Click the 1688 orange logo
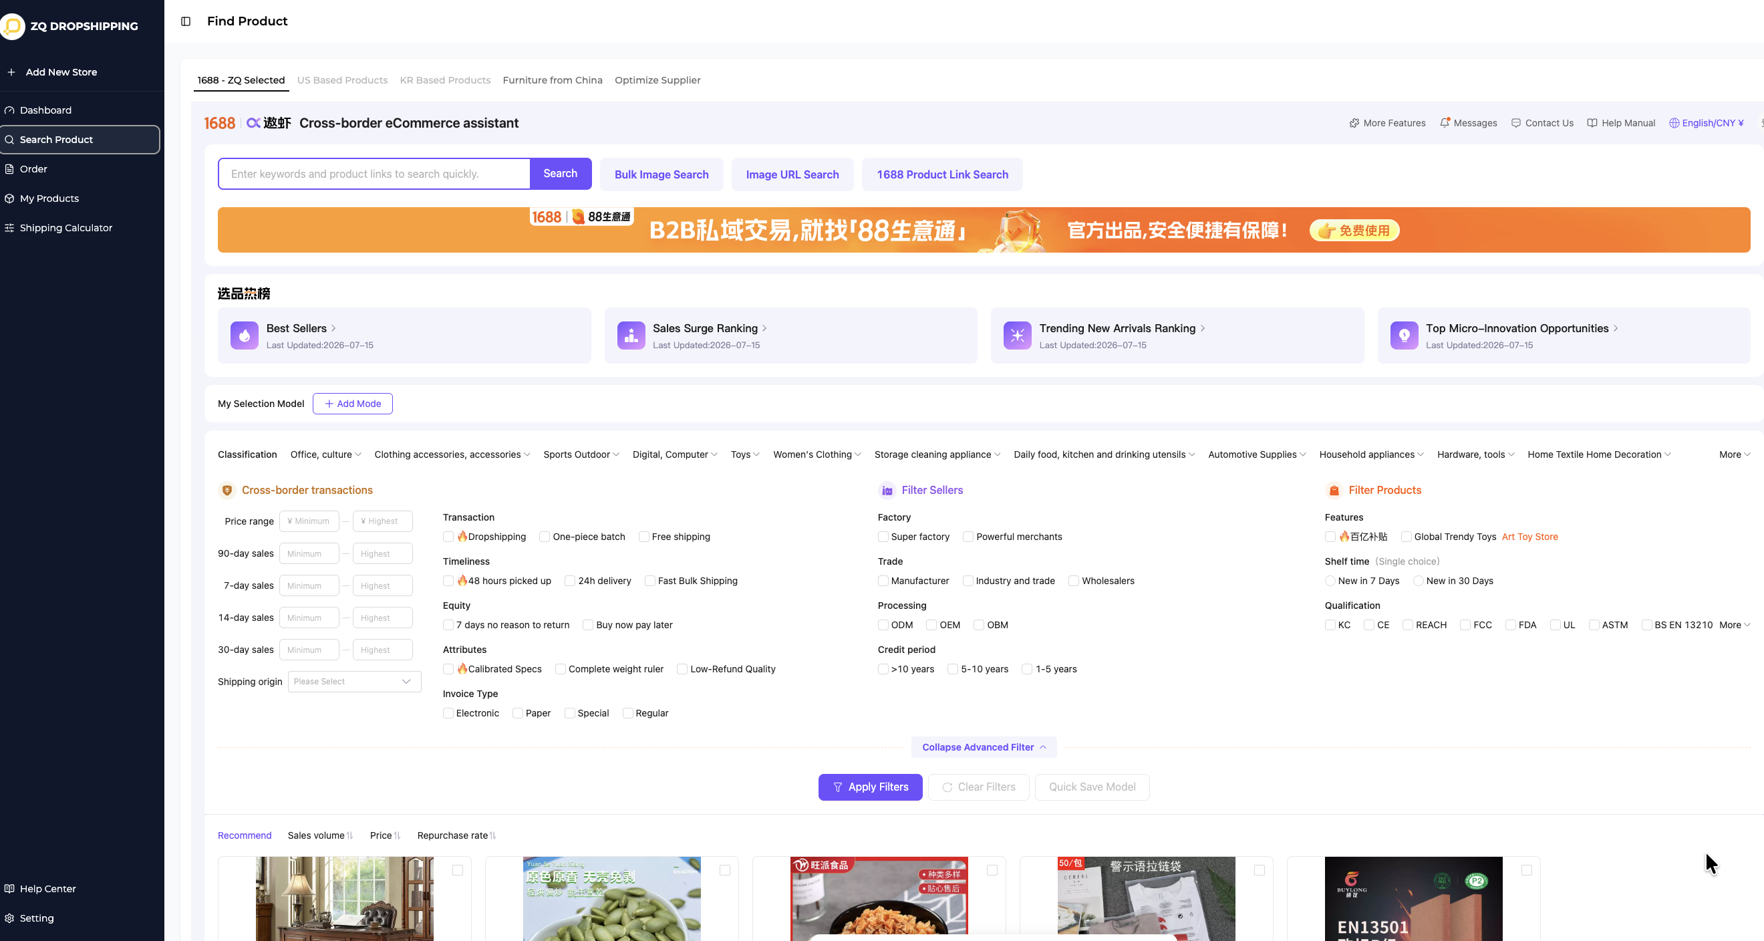This screenshot has height=941, width=1764. 219,123
